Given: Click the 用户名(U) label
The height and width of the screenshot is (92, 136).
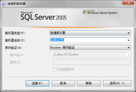Looking at the screenshot, I should pos(17,55).
